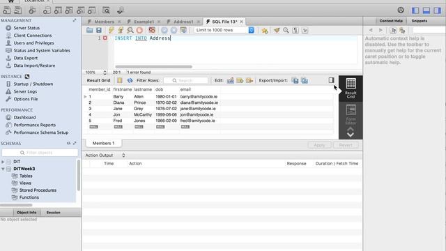Toggle auto-commit mode
The width and height of the screenshot is (446, 251).
[183, 30]
